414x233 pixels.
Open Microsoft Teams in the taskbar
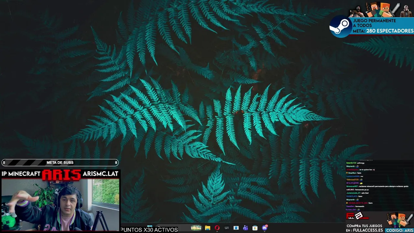tap(245, 228)
